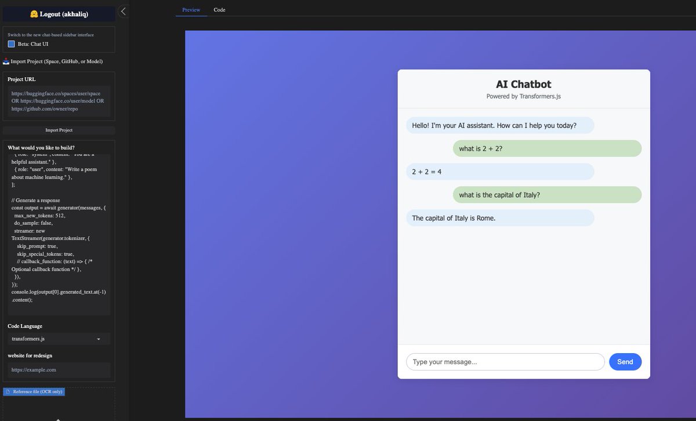696x421 pixels.
Task: Expand the Import Project section header
Action: 53,61
